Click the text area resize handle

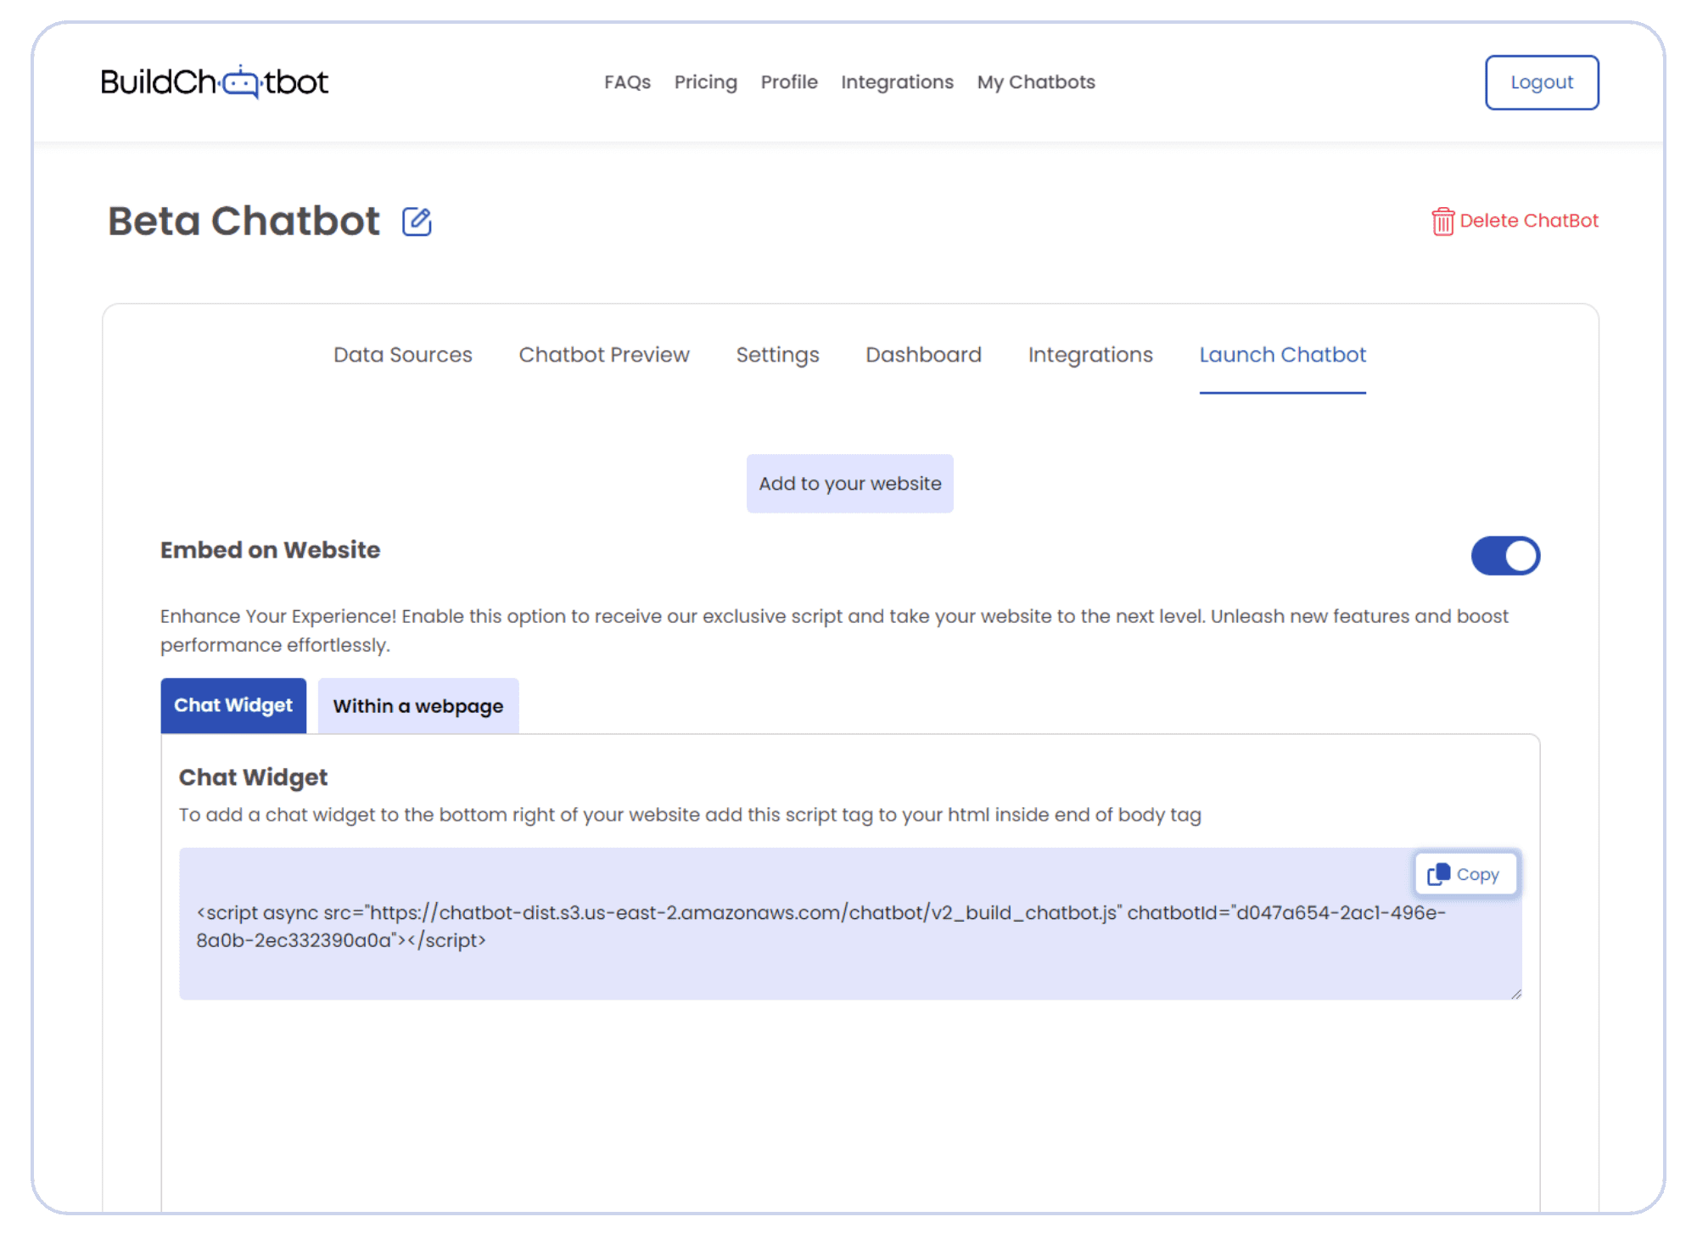click(1516, 994)
